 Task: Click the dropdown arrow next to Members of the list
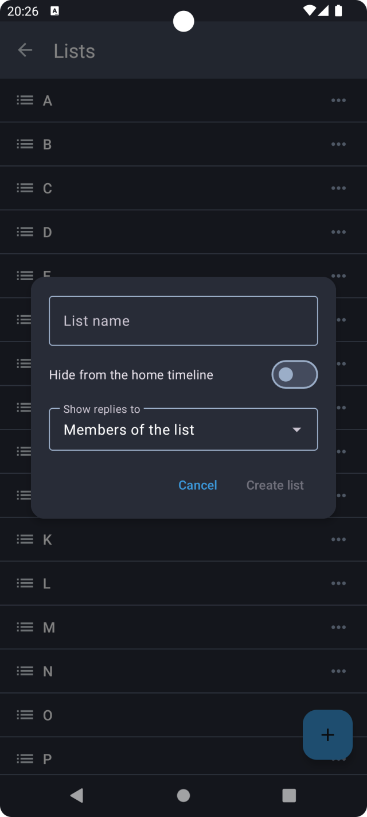(296, 429)
